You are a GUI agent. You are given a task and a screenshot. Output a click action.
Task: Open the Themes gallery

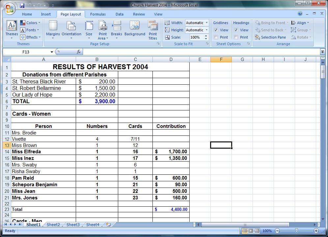pyautogui.click(x=12, y=30)
